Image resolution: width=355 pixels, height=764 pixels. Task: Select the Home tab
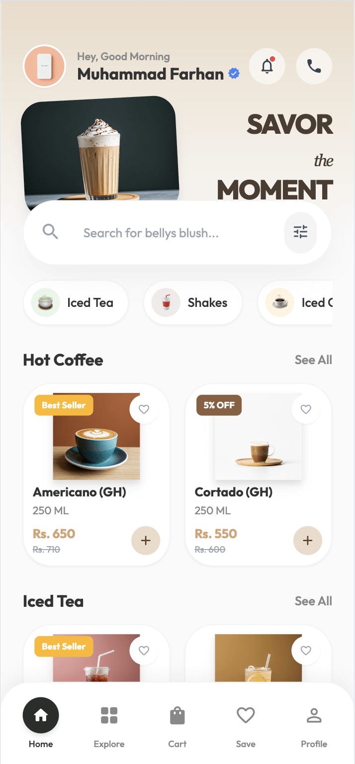[x=40, y=715]
